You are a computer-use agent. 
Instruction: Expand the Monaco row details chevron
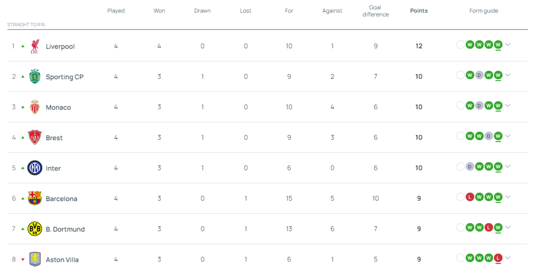(x=508, y=106)
